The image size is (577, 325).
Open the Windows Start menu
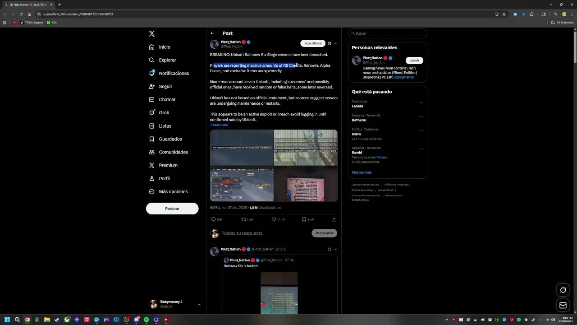point(7,320)
